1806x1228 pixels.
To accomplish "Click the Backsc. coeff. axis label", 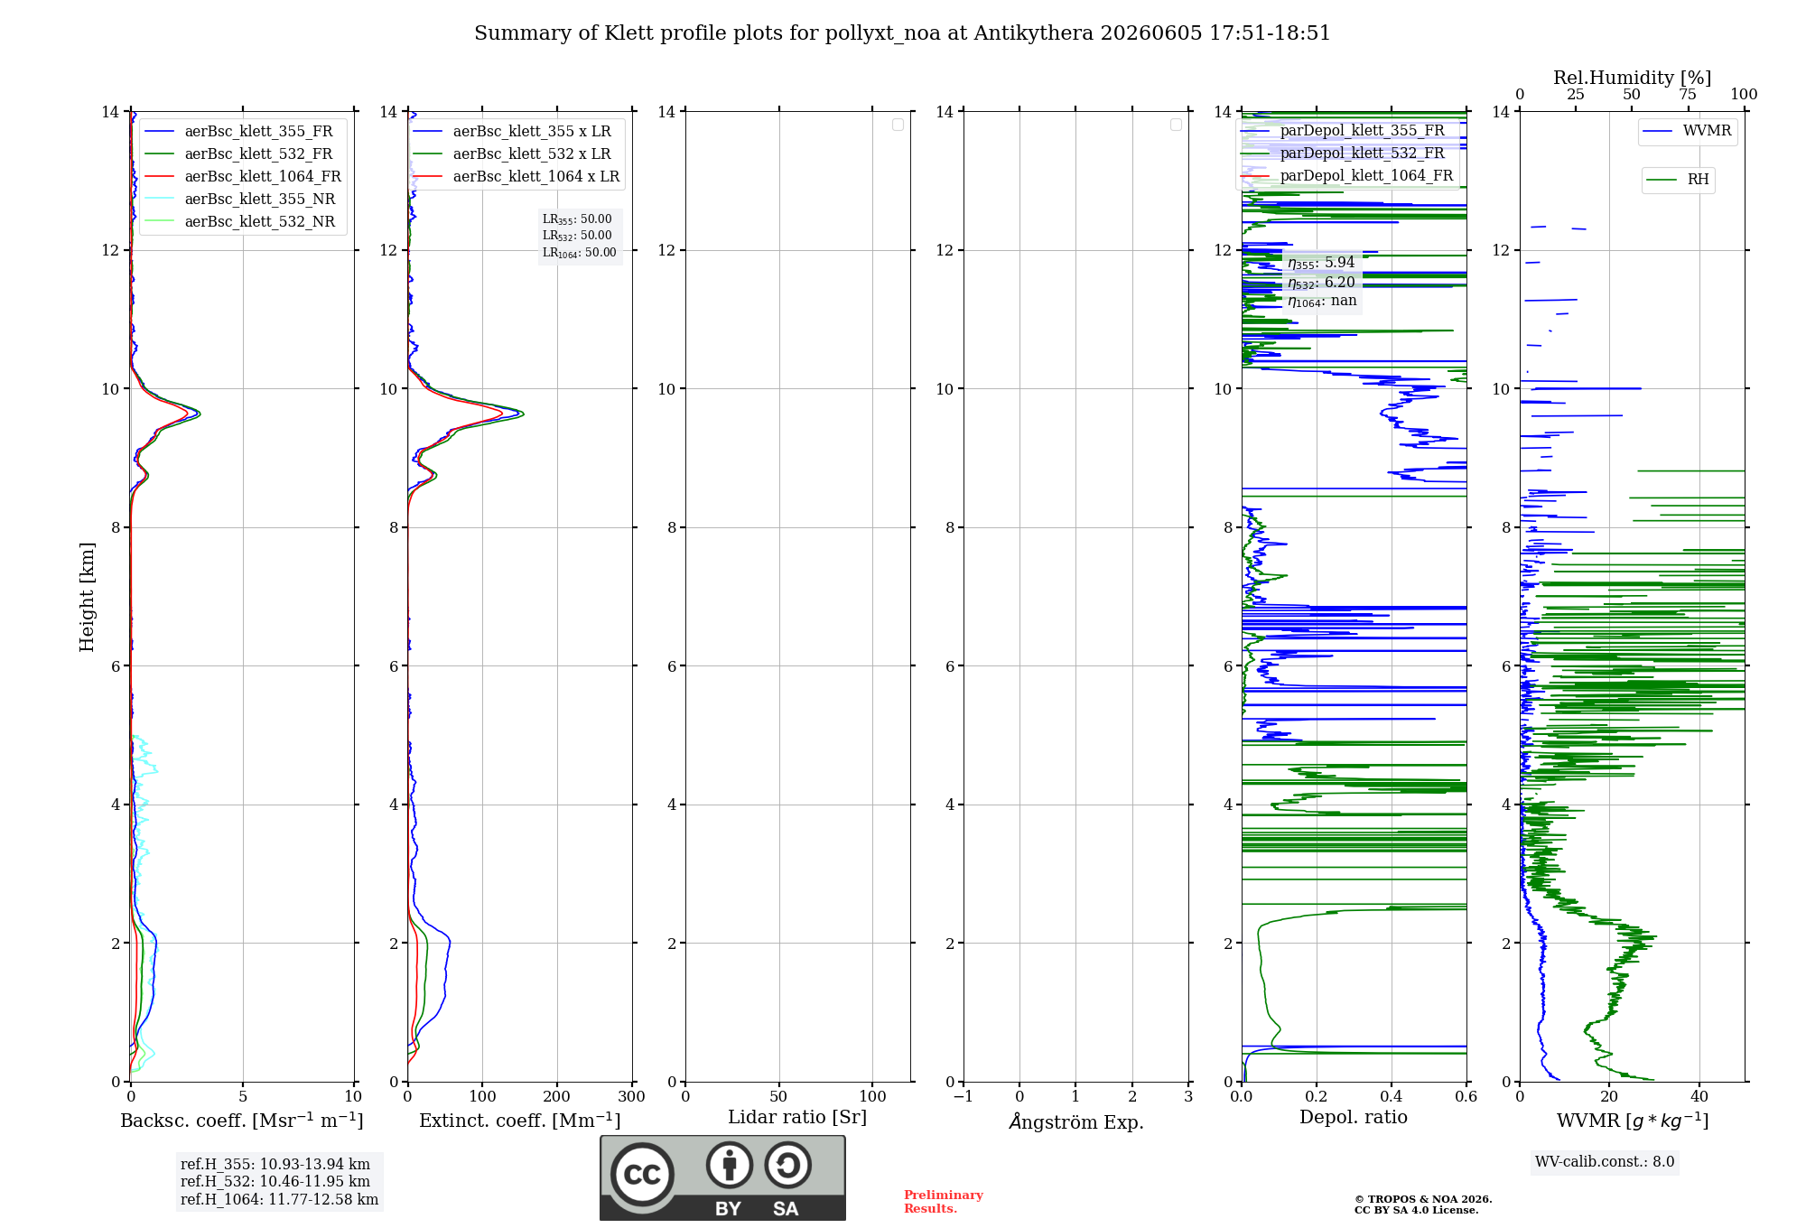I will [242, 1121].
